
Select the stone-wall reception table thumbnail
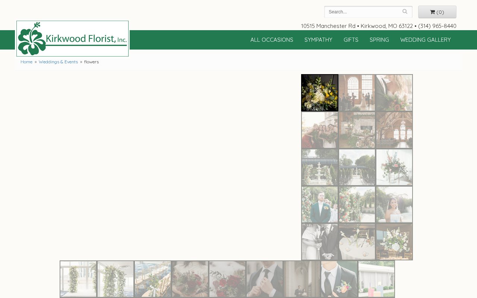coord(357,130)
